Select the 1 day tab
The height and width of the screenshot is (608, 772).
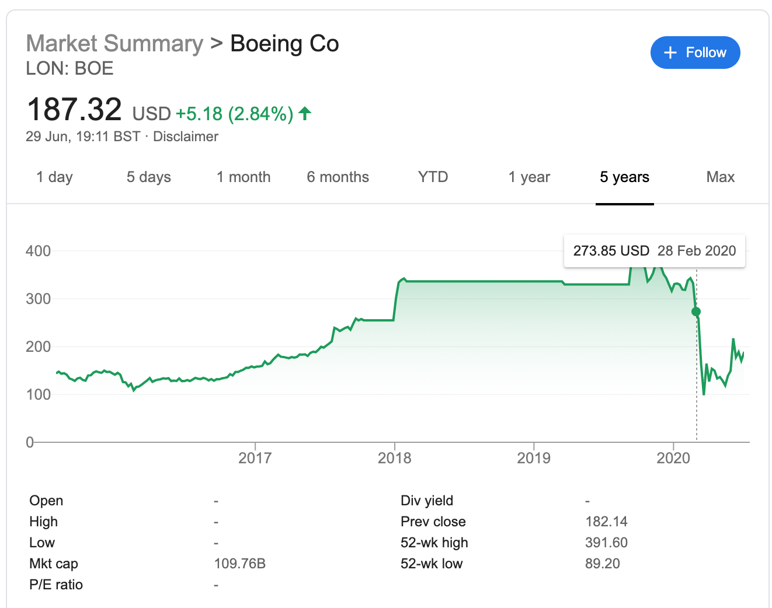[54, 177]
